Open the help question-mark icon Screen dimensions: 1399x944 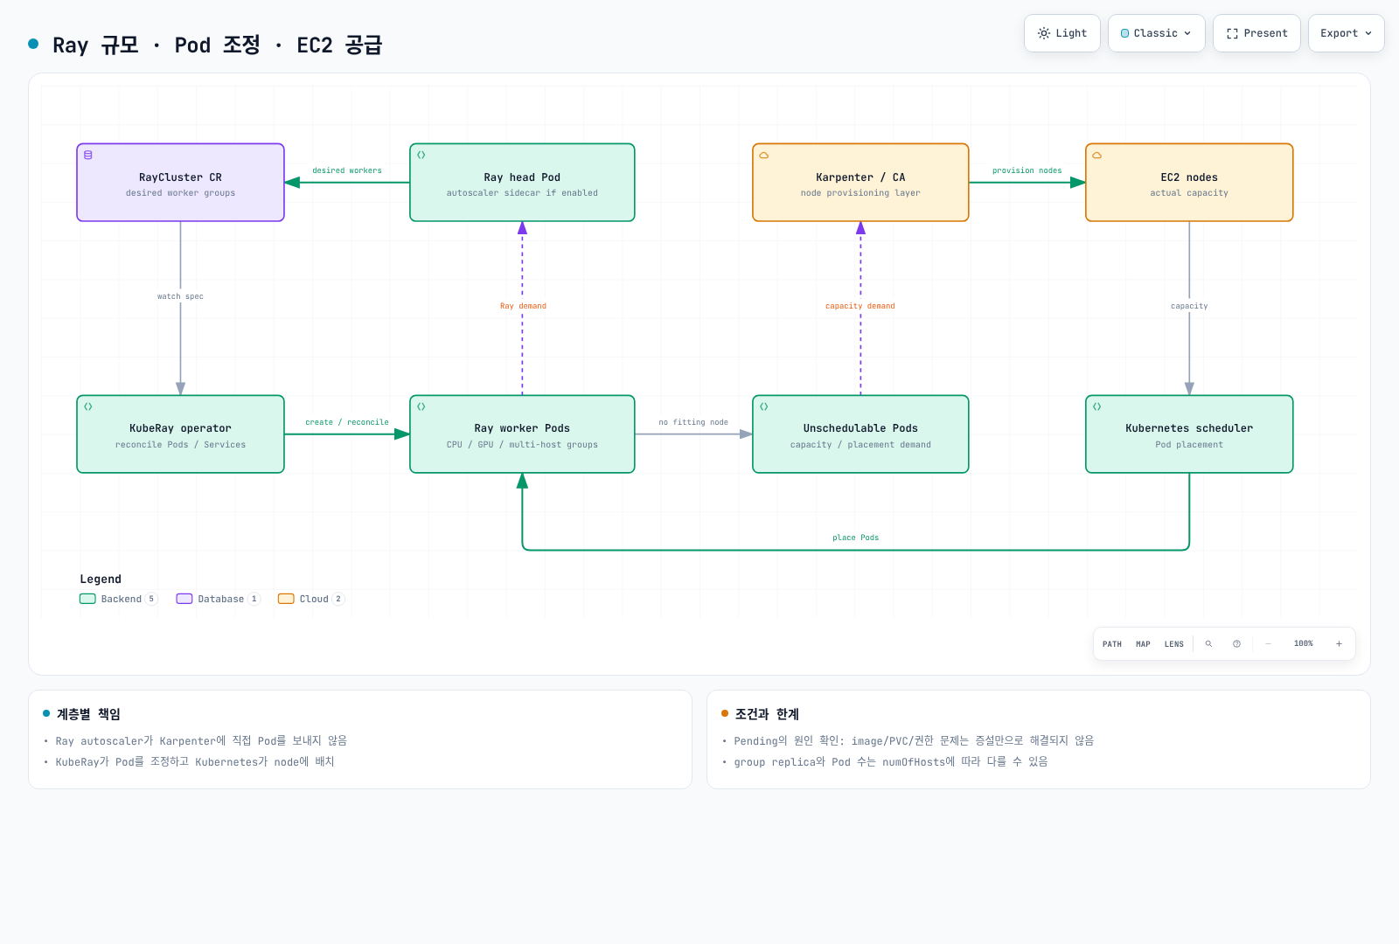coord(1236,644)
